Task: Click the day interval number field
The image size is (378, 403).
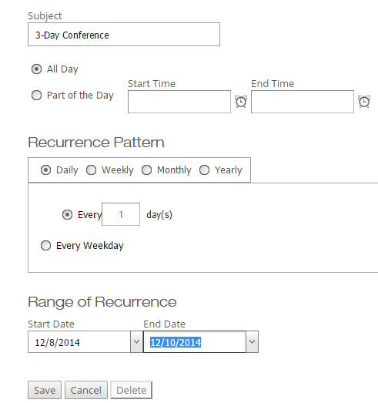Action: pos(121,214)
